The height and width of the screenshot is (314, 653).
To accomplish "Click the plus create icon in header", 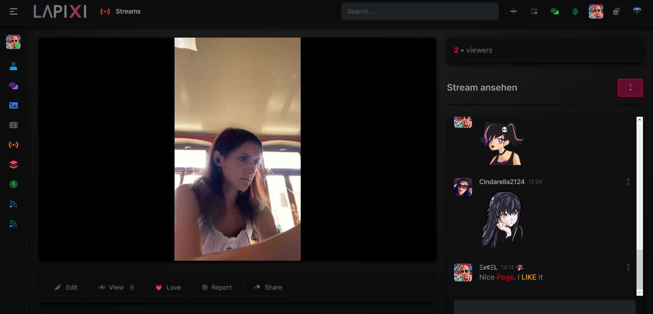I will pyautogui.click(x=513, y=11).
